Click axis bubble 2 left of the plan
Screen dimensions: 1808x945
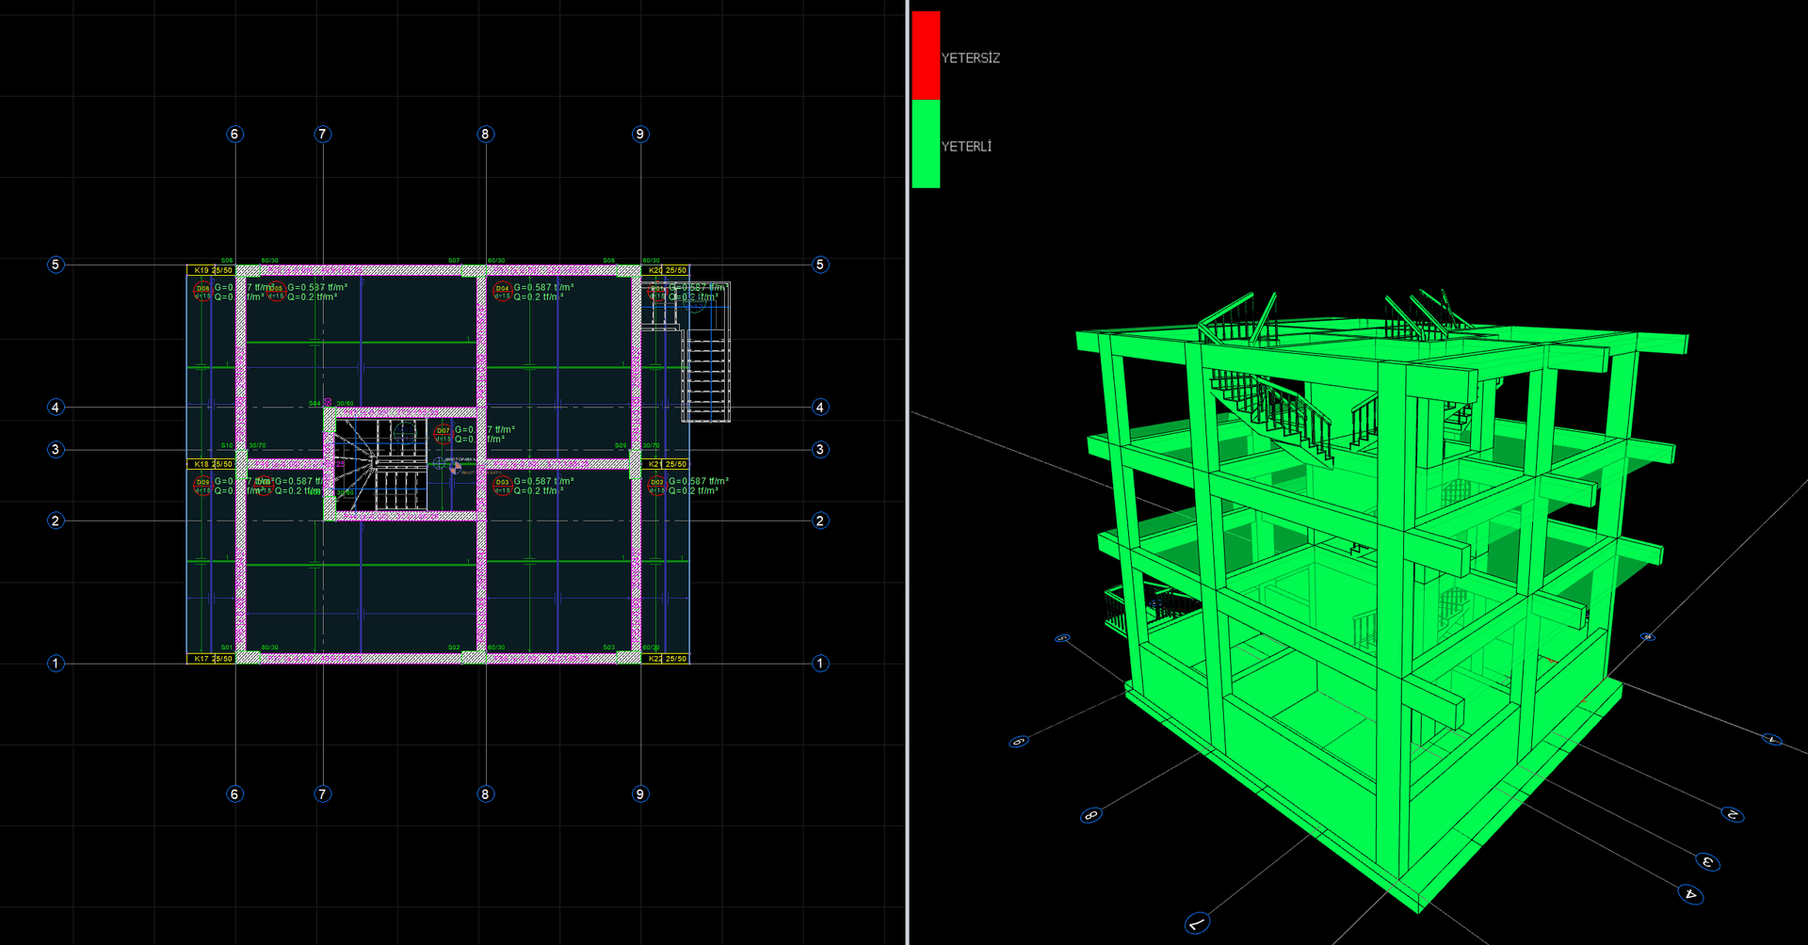click(x=56, y=521)
